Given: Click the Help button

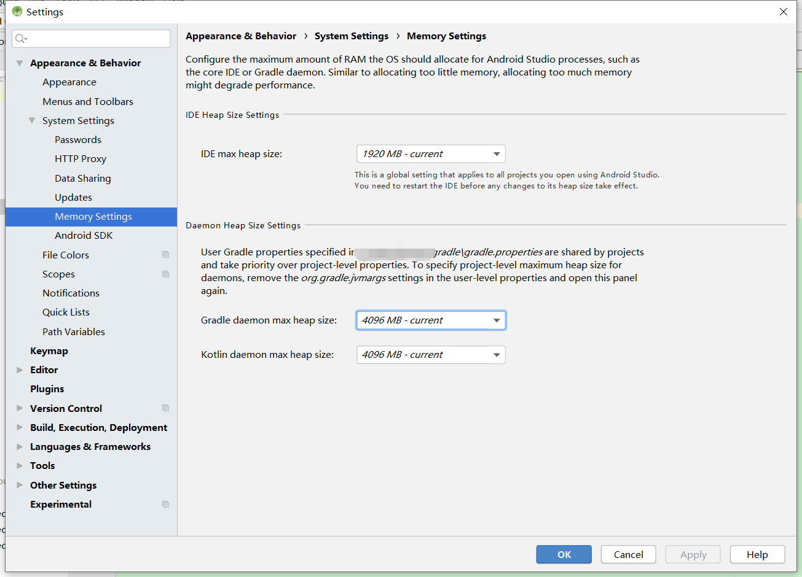Looking at the screenshot, I should (758, 554).
